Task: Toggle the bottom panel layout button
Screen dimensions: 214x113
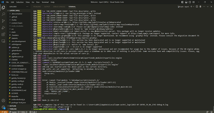Action: coord(186,2)
